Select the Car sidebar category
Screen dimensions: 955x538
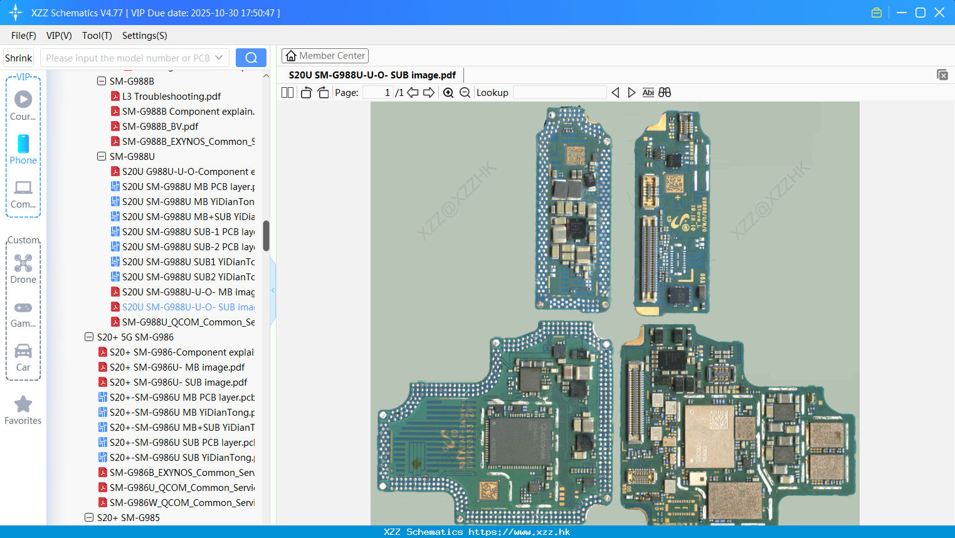23,357
